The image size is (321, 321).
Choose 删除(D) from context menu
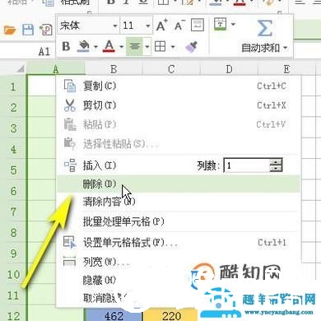(179, 184)
